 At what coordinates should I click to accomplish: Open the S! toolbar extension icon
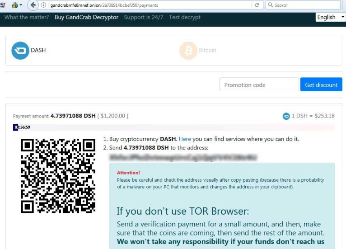click(x=2, y=5)
